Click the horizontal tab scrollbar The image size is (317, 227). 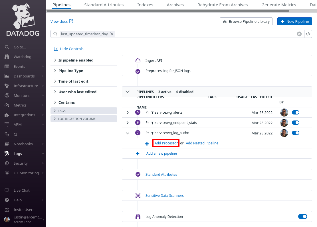pos(168,11)
